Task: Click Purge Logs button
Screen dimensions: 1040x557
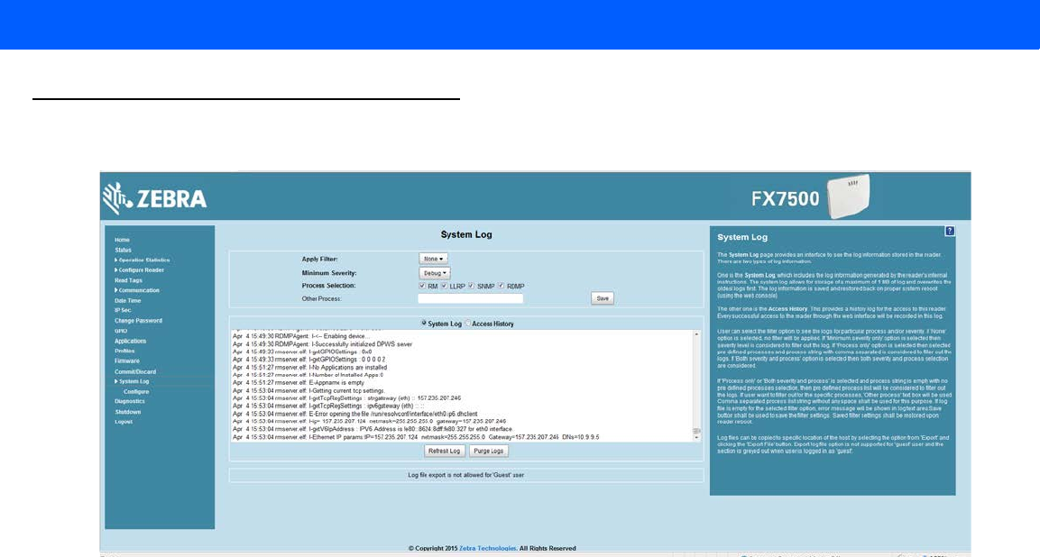Action: pos(488,451)
